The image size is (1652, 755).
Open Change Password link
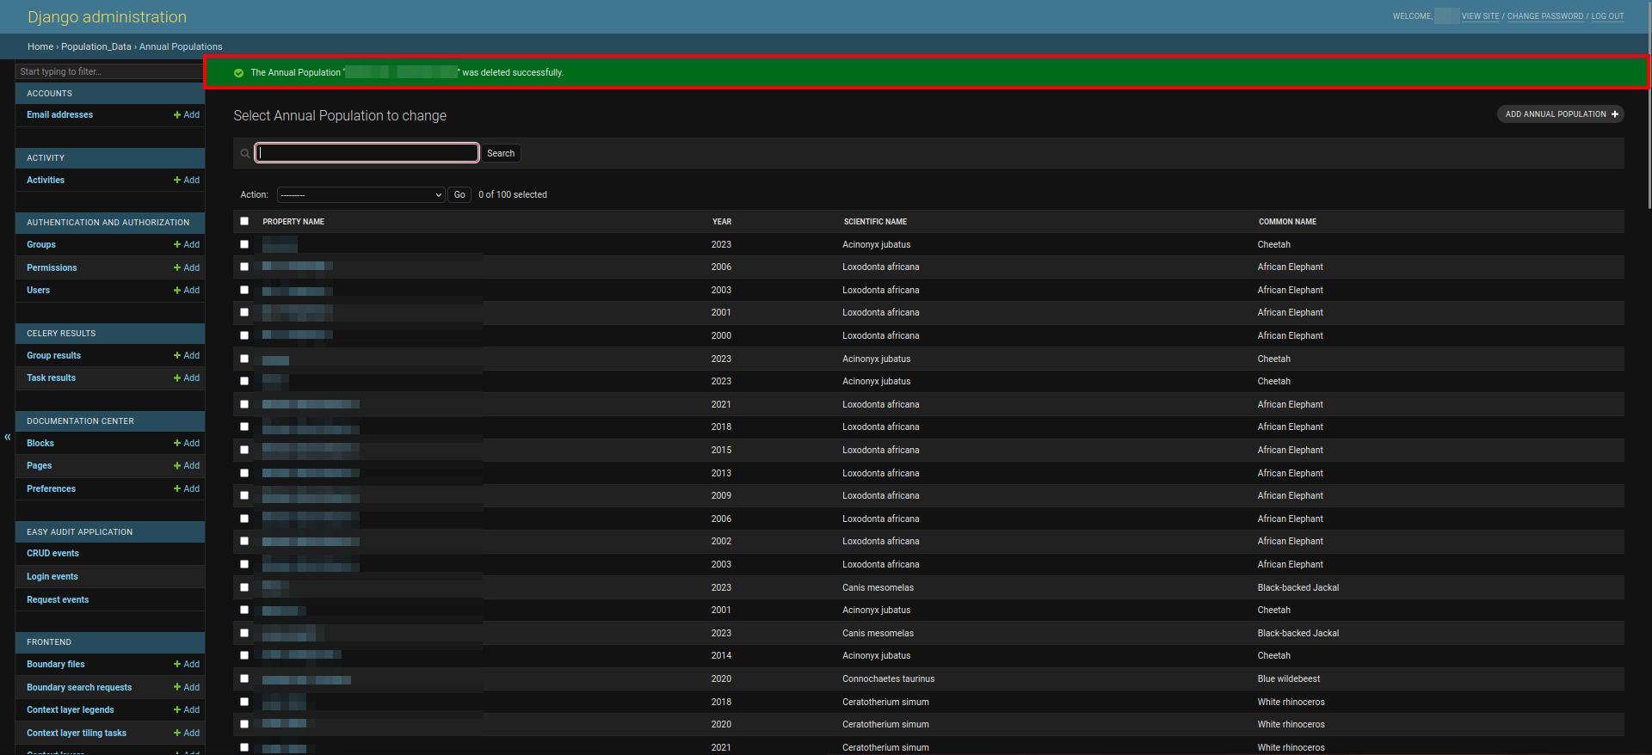point(1544,16)
